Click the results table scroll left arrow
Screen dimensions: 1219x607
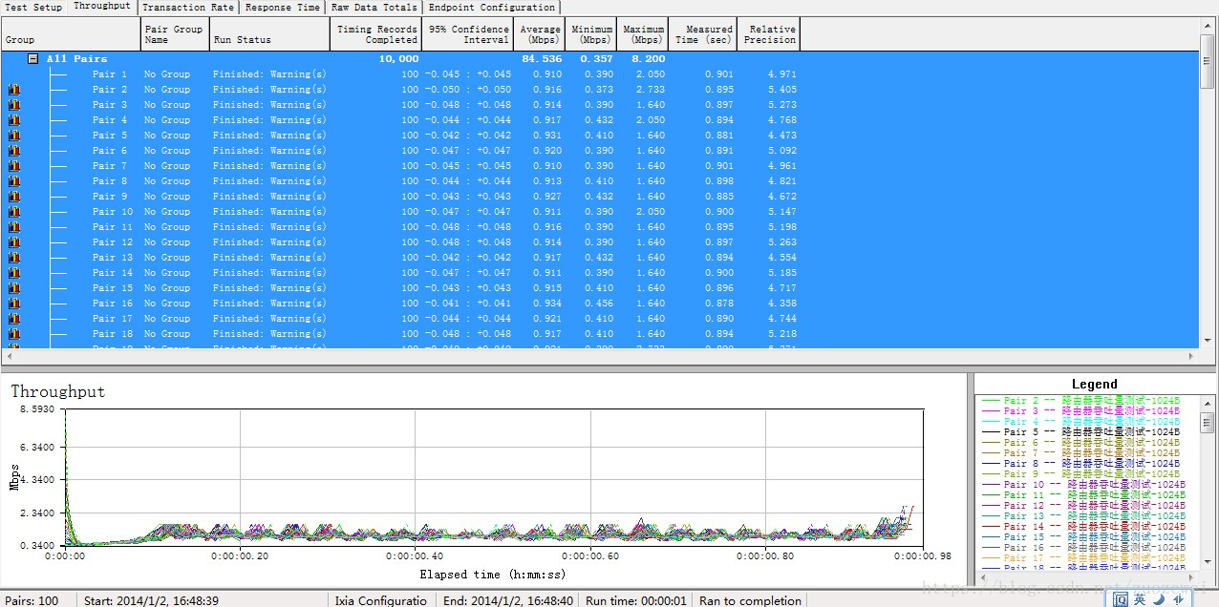coord(9,356)
